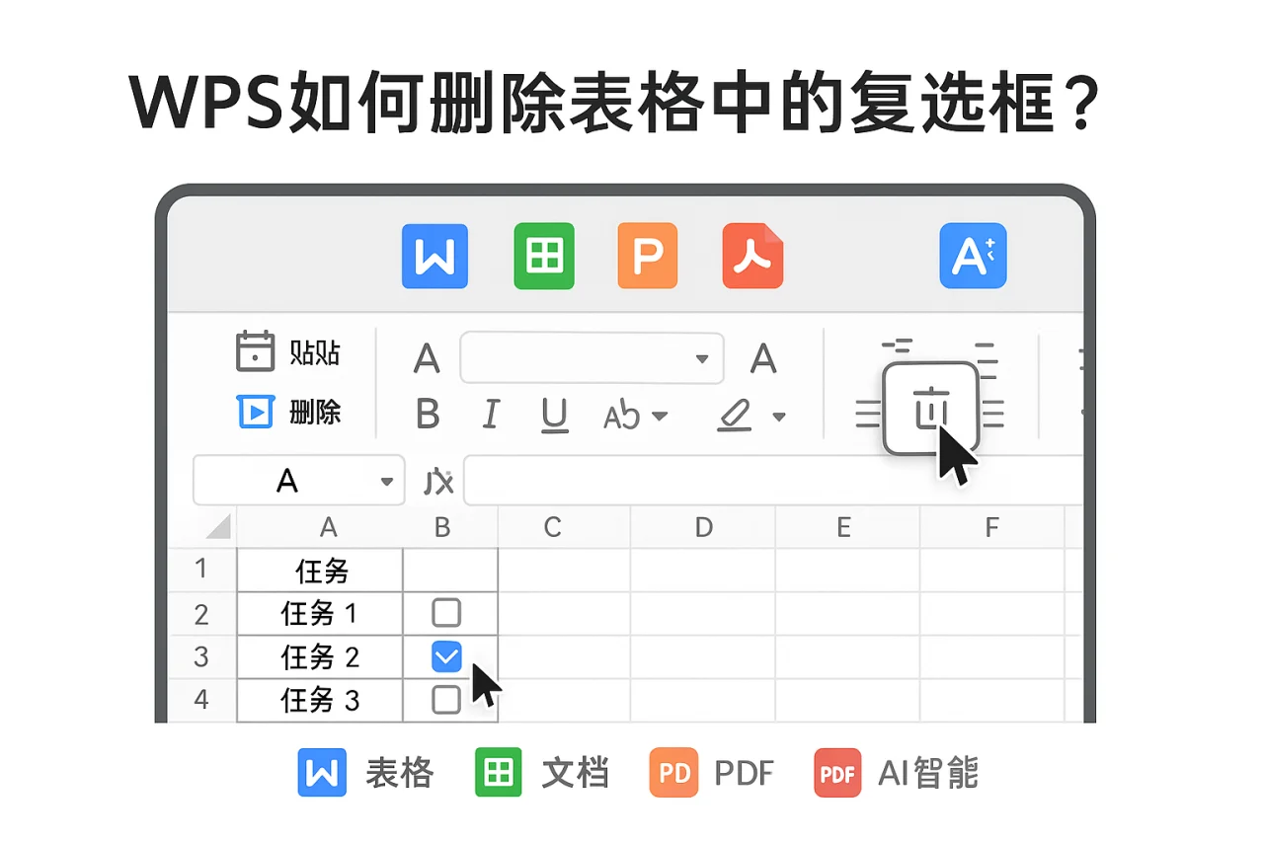Screen dimensions: 1264x842
Task: Tick the checkbox for 任务 3
Action: click(446, 699)
